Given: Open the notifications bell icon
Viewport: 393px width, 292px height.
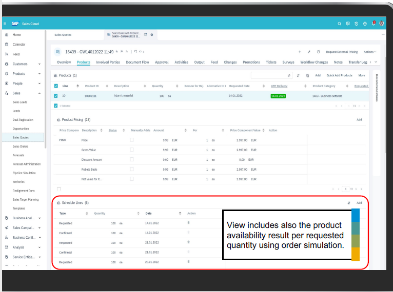Looking at the screenshot, I should (x=374, y=23).
